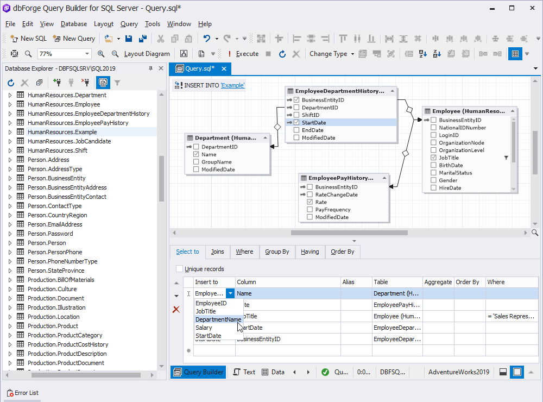This screenshot has height=402, width=543.
Task: Switch to the Data view
Action: point(273,372)
